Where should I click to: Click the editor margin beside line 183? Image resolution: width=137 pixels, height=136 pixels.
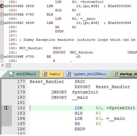pyautogui.click(x=7, y=113)
